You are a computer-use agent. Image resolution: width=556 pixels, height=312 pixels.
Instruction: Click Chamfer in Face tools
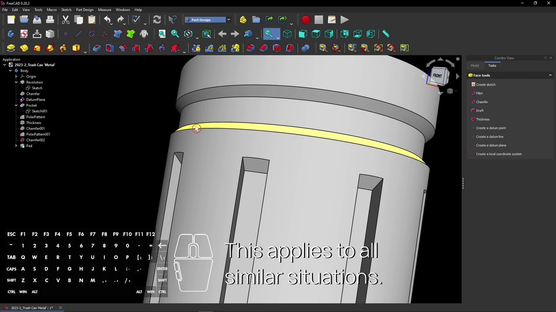(x=482, y=102)
